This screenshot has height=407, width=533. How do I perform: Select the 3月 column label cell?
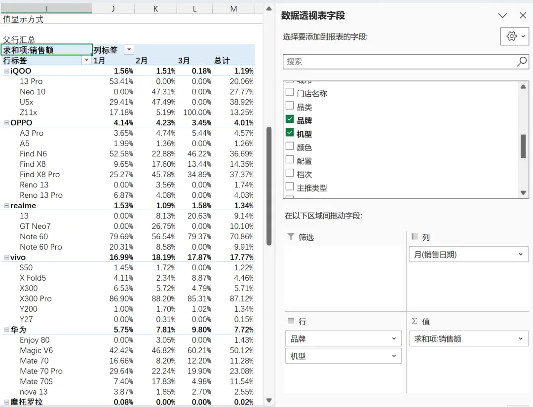click(x=184, y=61)
